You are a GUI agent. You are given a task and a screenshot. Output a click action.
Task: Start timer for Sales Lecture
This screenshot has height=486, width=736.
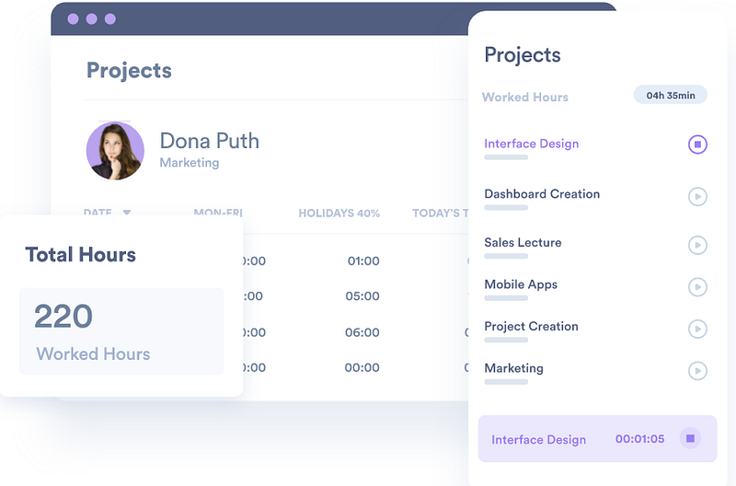[697, 245]
